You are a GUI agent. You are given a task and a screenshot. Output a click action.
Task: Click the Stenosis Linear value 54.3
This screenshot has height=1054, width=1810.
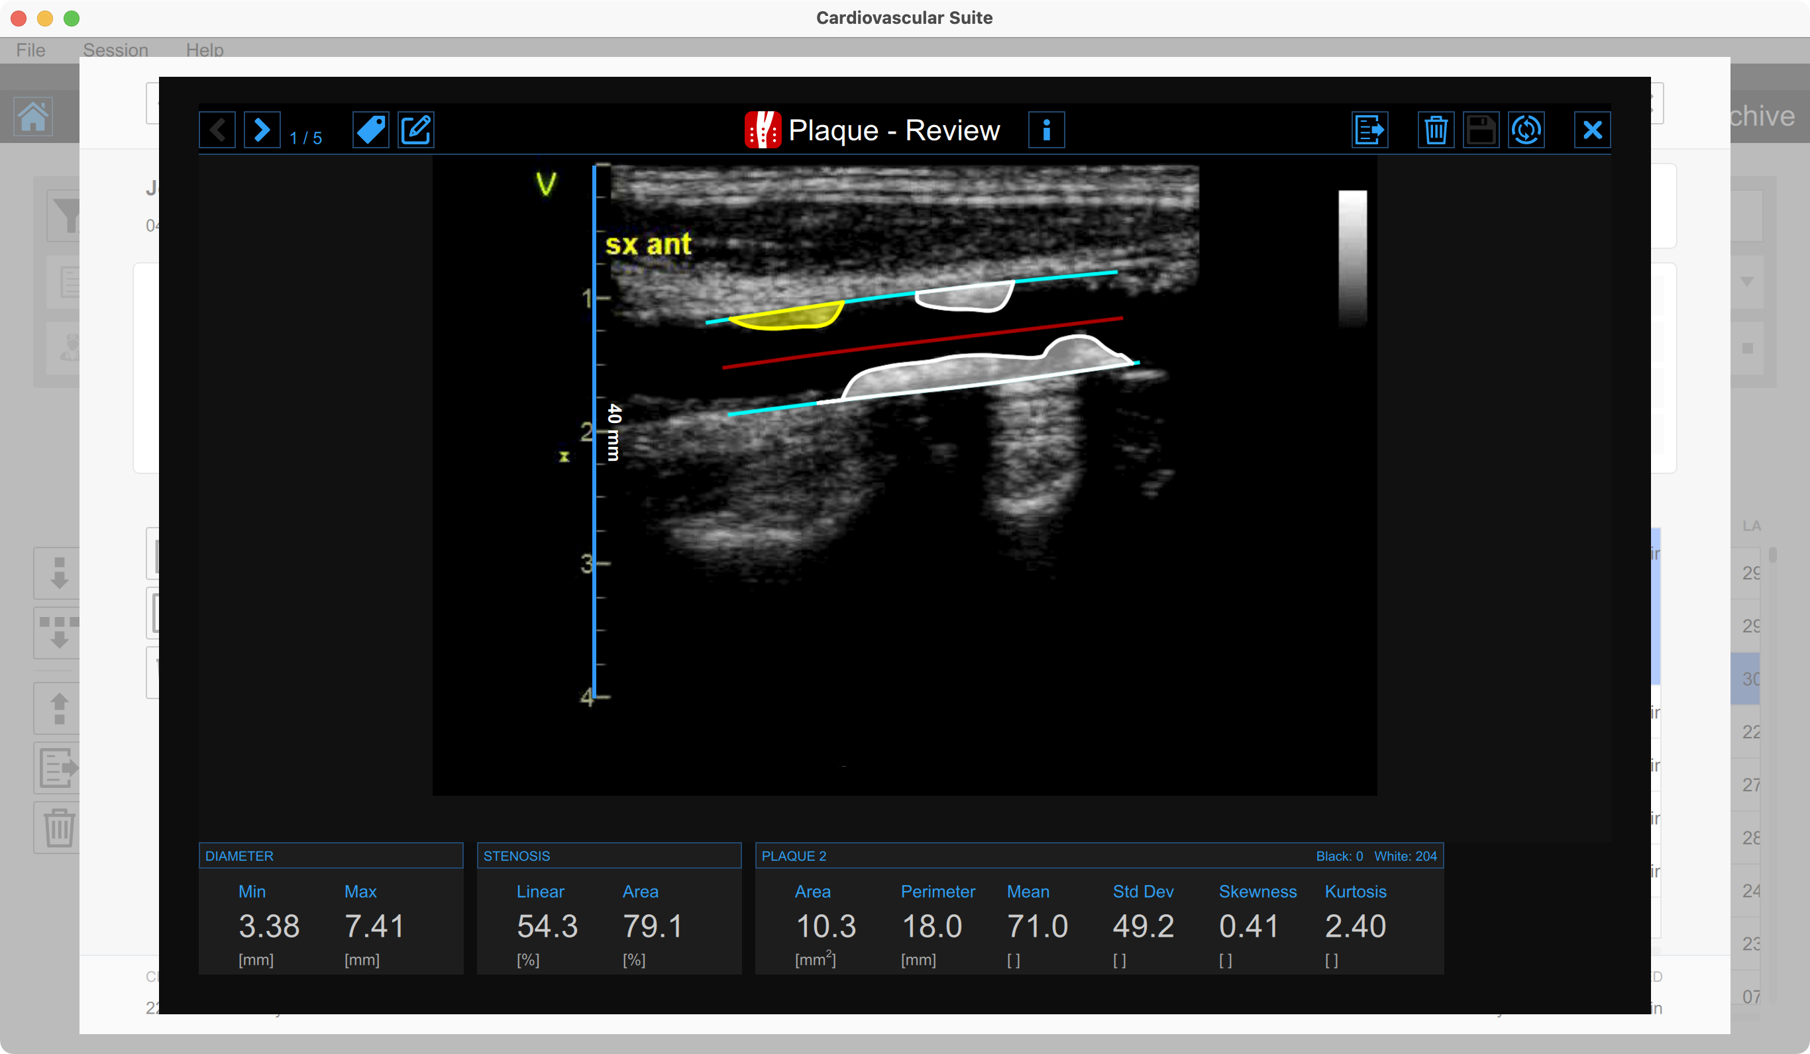click(x=547, y=926)
